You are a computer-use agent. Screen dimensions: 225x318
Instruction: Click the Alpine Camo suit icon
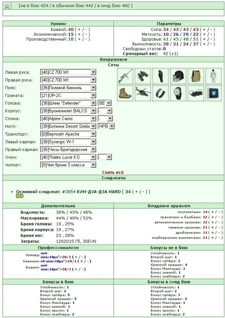click(213, 76)
